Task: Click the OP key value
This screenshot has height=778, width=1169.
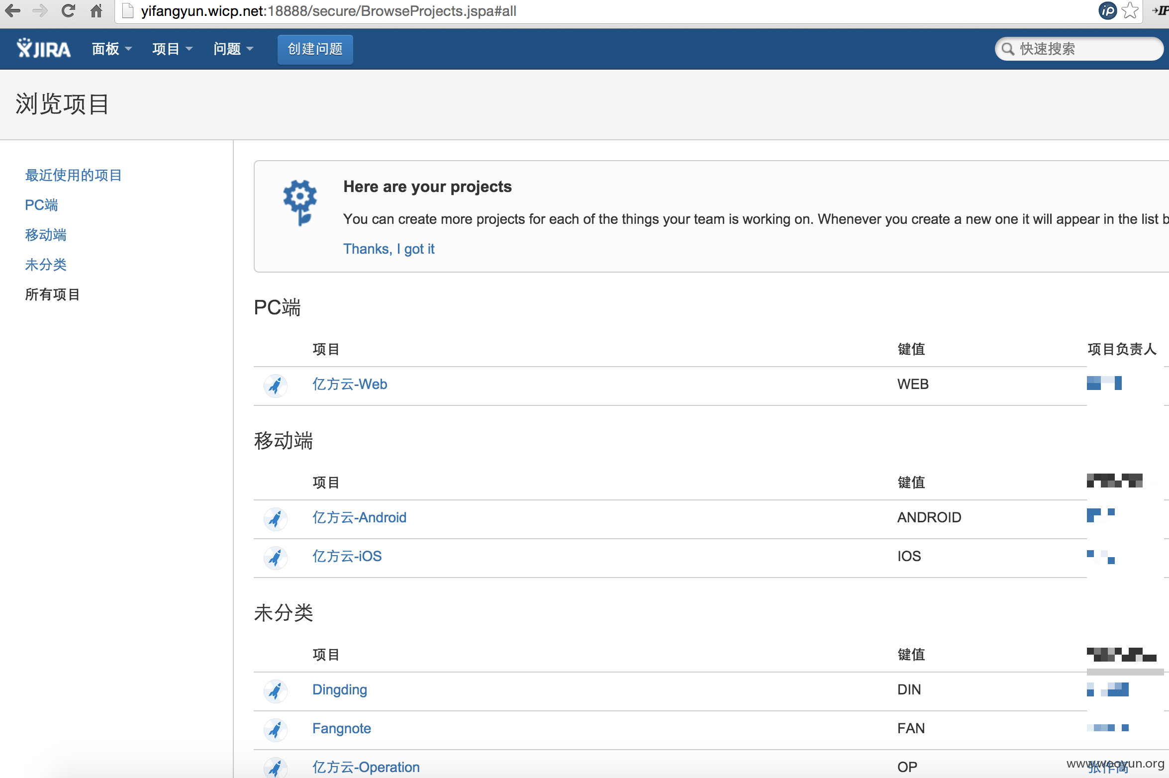Action: [x=907, y=767]
